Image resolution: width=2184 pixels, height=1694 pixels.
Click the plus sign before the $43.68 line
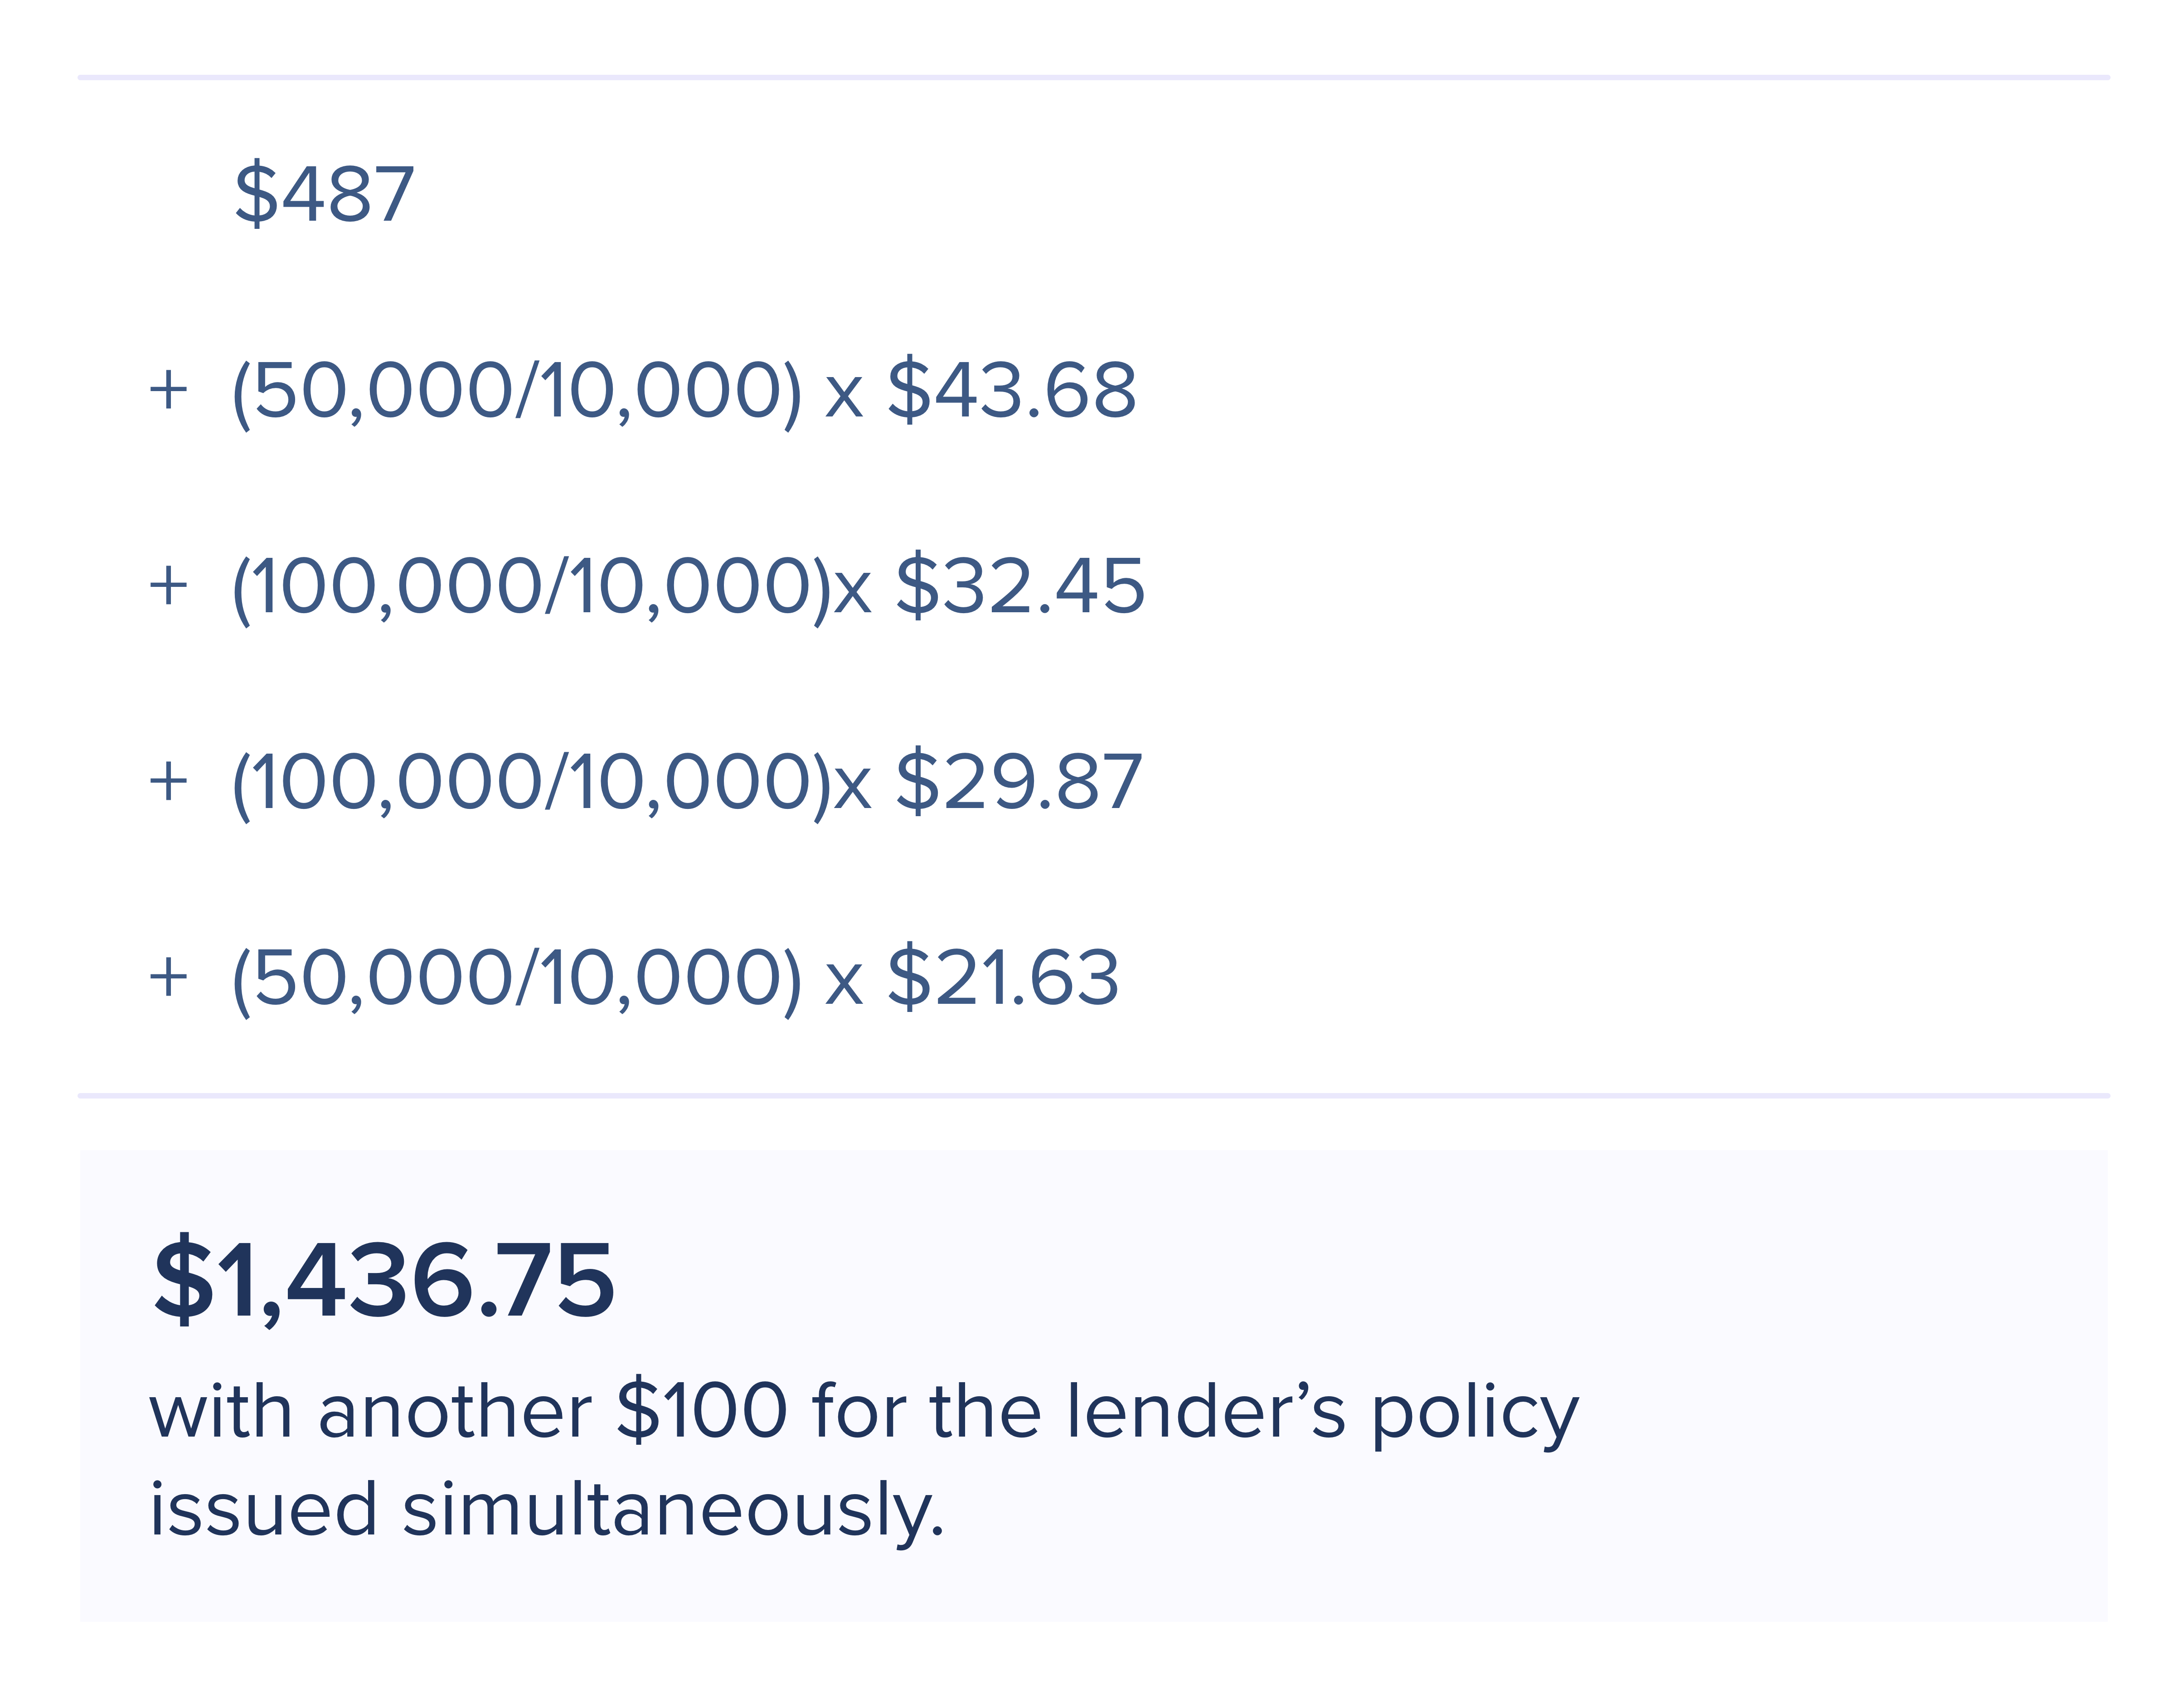(x=168, y=390)
